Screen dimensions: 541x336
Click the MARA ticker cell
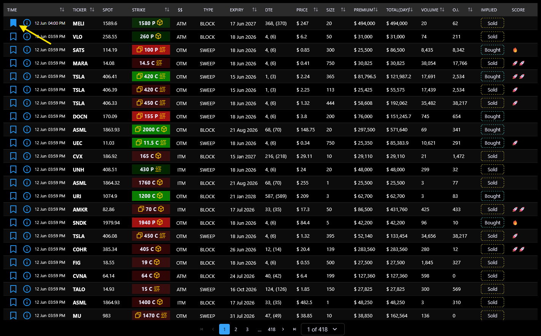80,63
